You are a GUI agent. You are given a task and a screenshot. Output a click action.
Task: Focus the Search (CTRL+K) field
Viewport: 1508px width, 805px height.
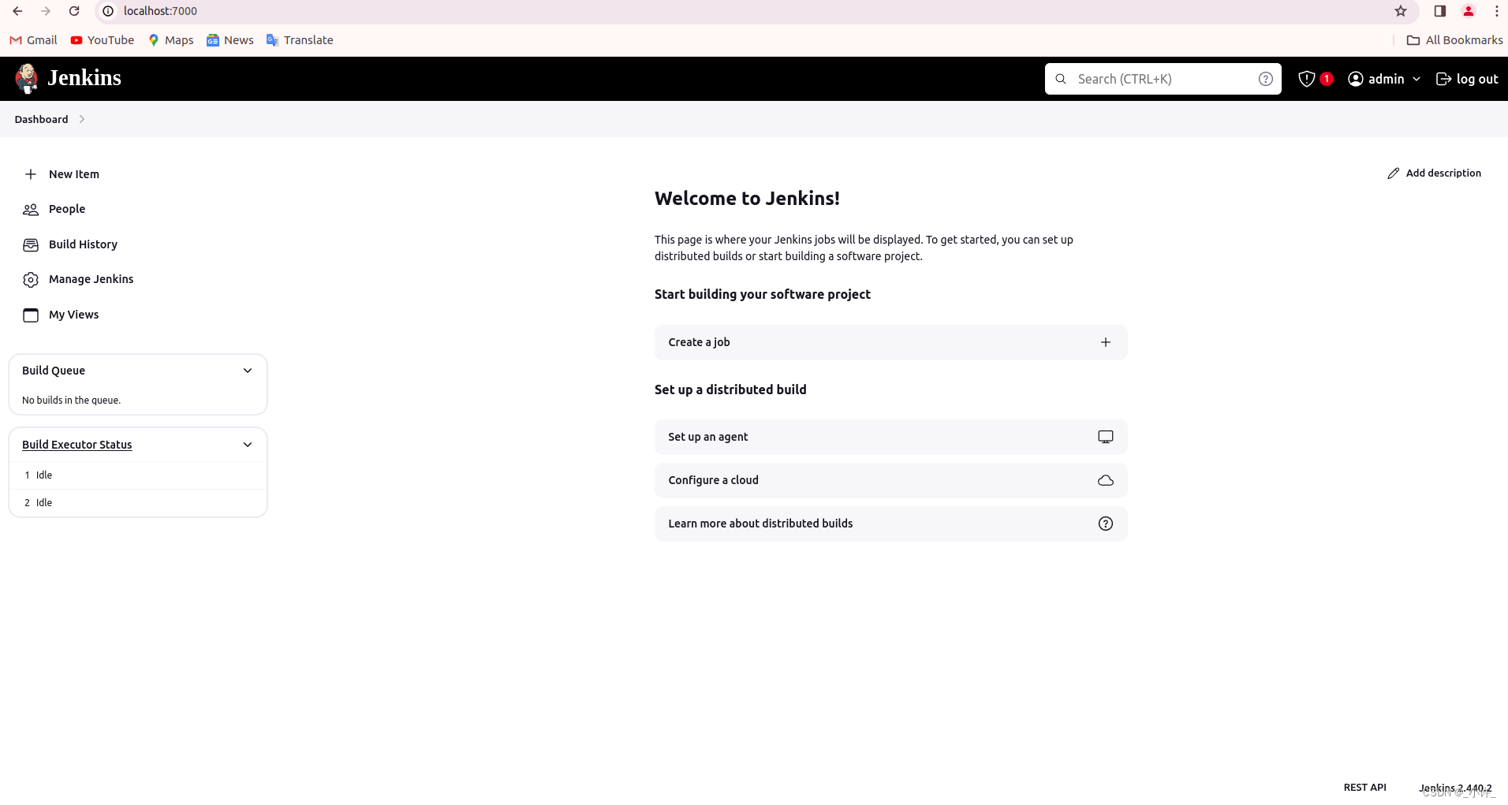(1163, 79)
